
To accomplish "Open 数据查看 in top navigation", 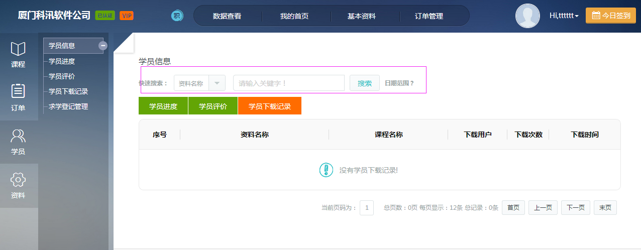I will [x=227, y=16].
